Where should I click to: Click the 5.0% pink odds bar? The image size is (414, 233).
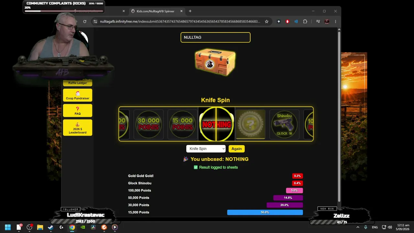pos(294,191)
